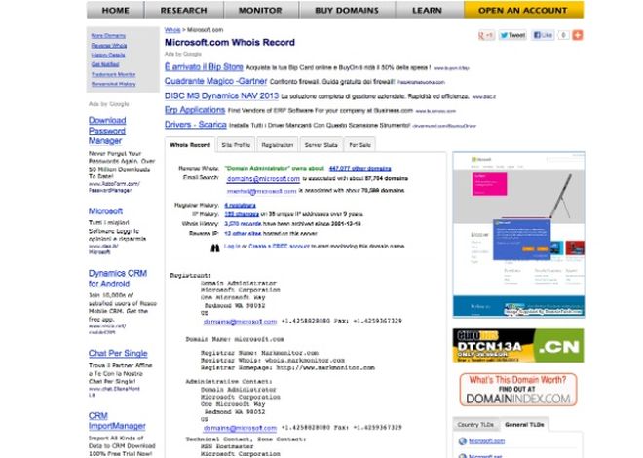Open the 'Chat Per Single' ad link
The width and height of the screenshot is (643, 458).
click(x=118, y=353)
